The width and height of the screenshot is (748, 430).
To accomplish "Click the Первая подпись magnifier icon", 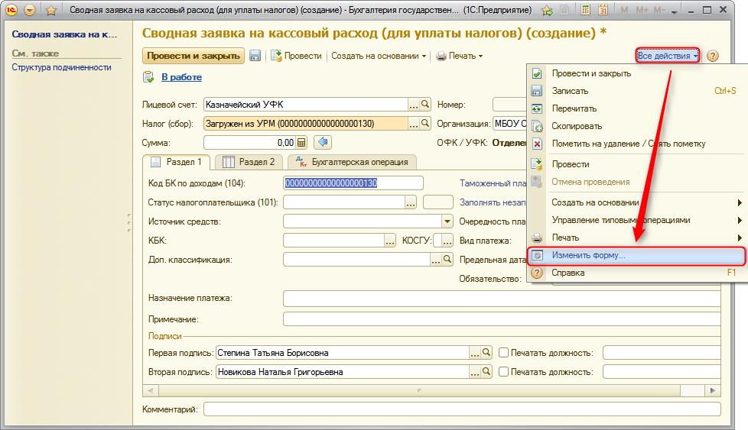I will click(x=486, y=353).
